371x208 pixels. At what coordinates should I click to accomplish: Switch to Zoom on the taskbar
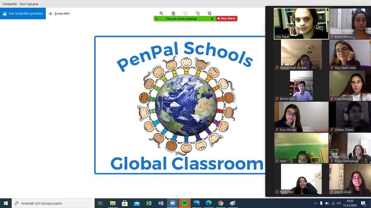[173, 203]
